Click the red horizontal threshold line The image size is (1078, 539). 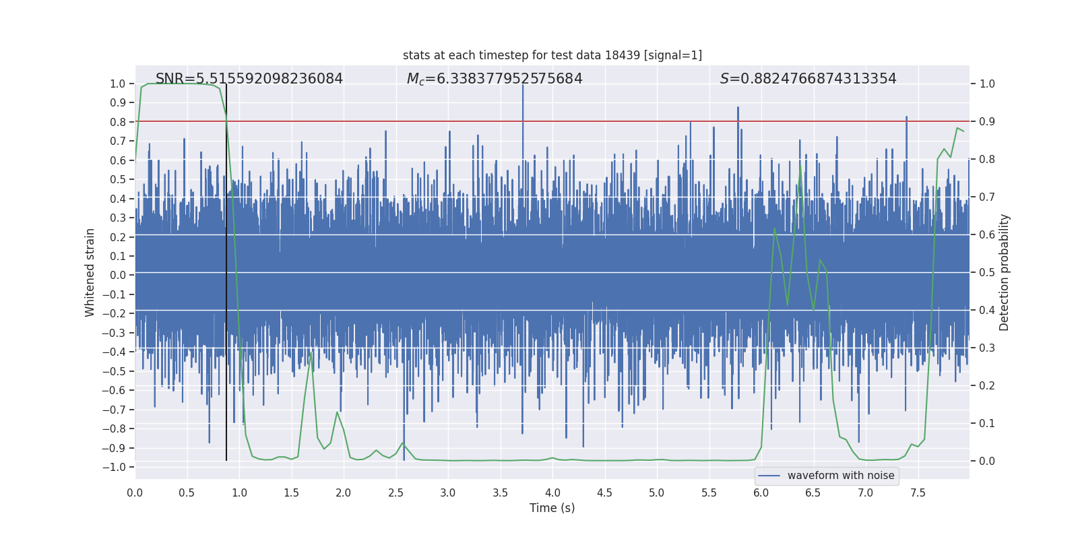coord(472,122)
